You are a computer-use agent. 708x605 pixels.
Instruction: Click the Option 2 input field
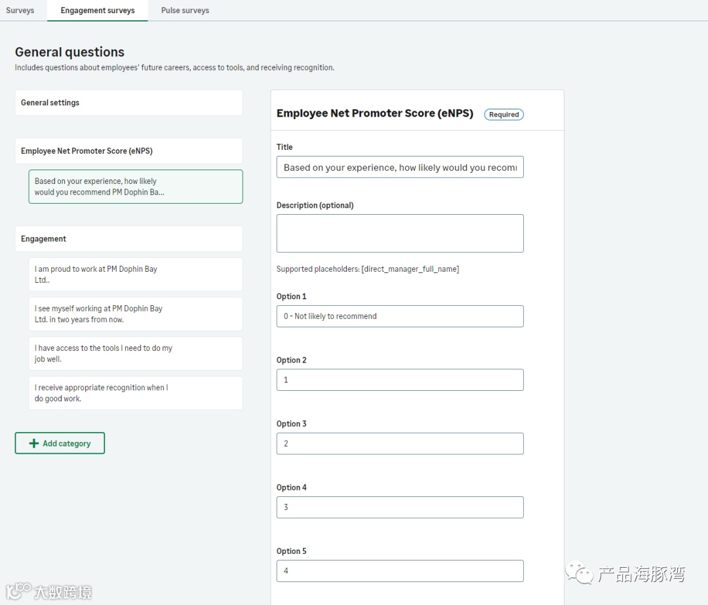click(x=400, y=380)
